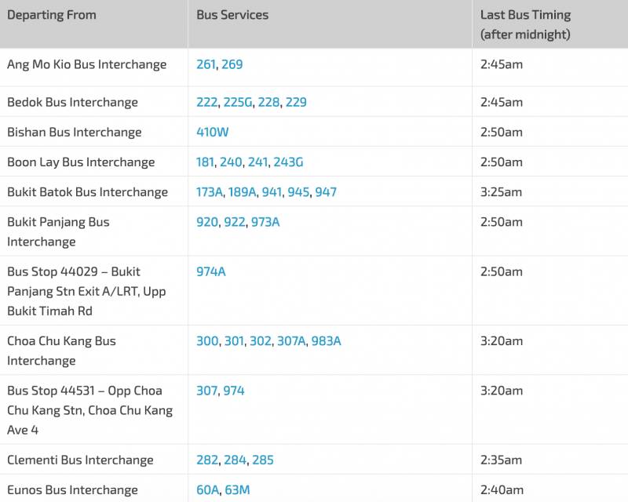The image size is (628, 502).
Task: Open bus service 60A link
Action: click(208, 490)
